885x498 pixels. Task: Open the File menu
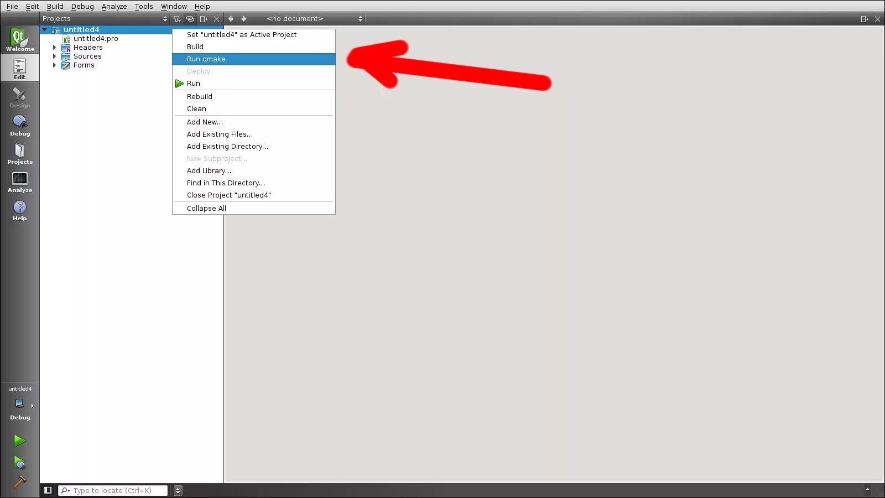point(12,7)
